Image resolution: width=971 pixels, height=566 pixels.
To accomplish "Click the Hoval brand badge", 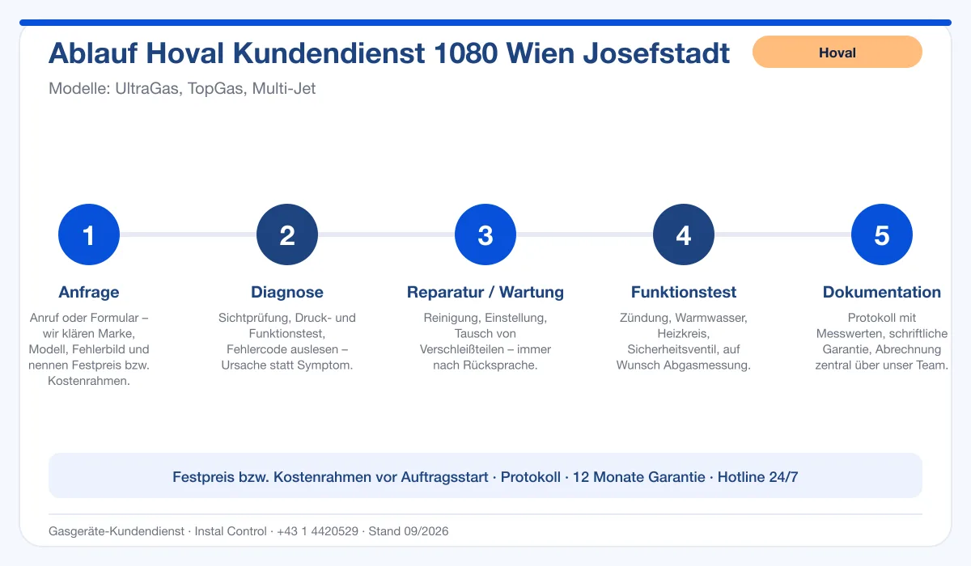I will tap(837, 52).
